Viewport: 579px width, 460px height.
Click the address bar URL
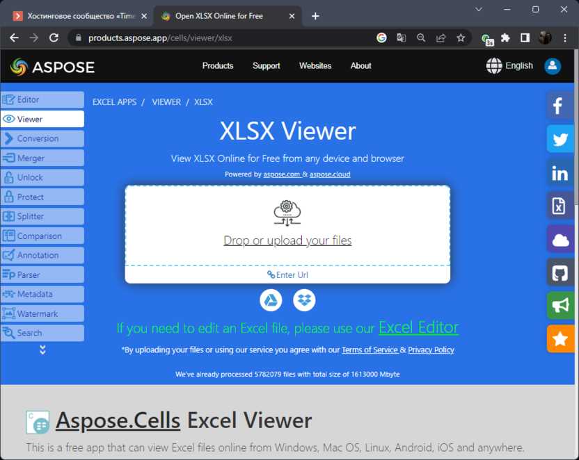click(x=160, y=38)
